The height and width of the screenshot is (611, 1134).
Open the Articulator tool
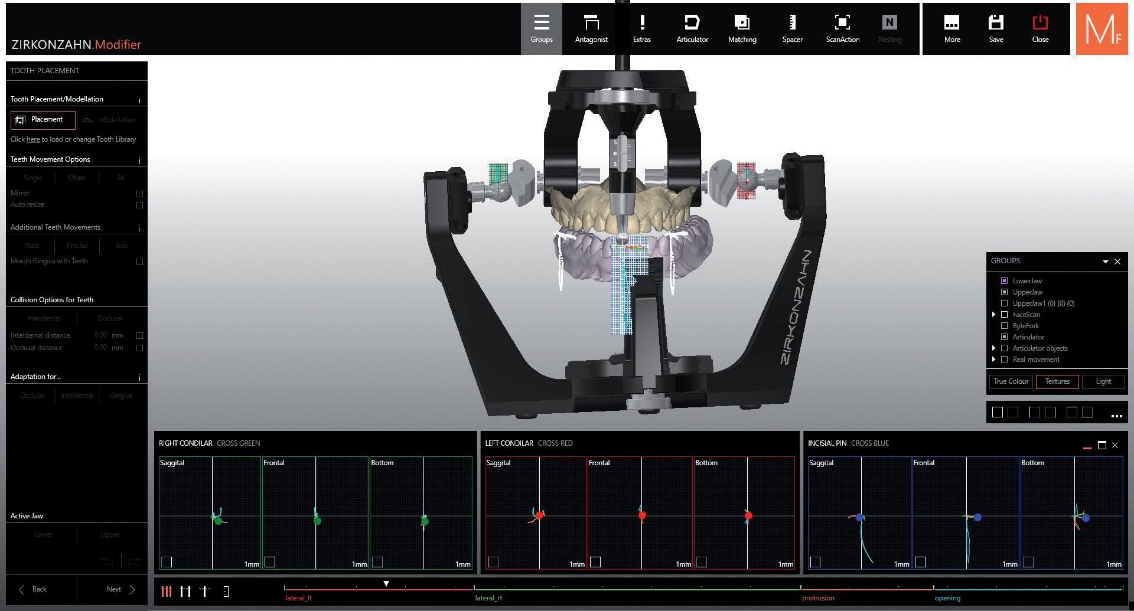pyautogui.click(x=692, y=29)
